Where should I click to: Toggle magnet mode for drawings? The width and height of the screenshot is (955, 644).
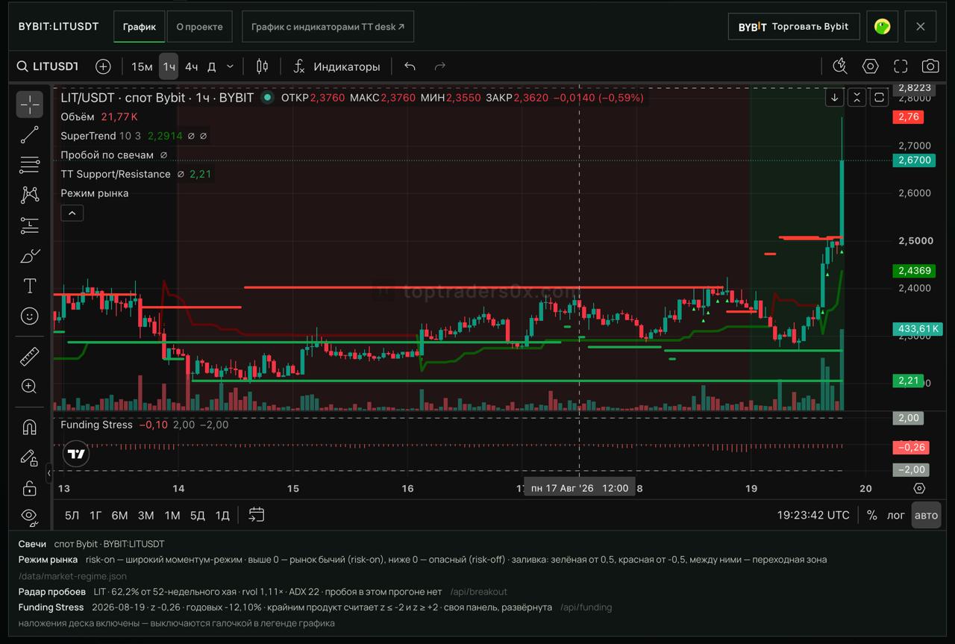tap(30, 427)
